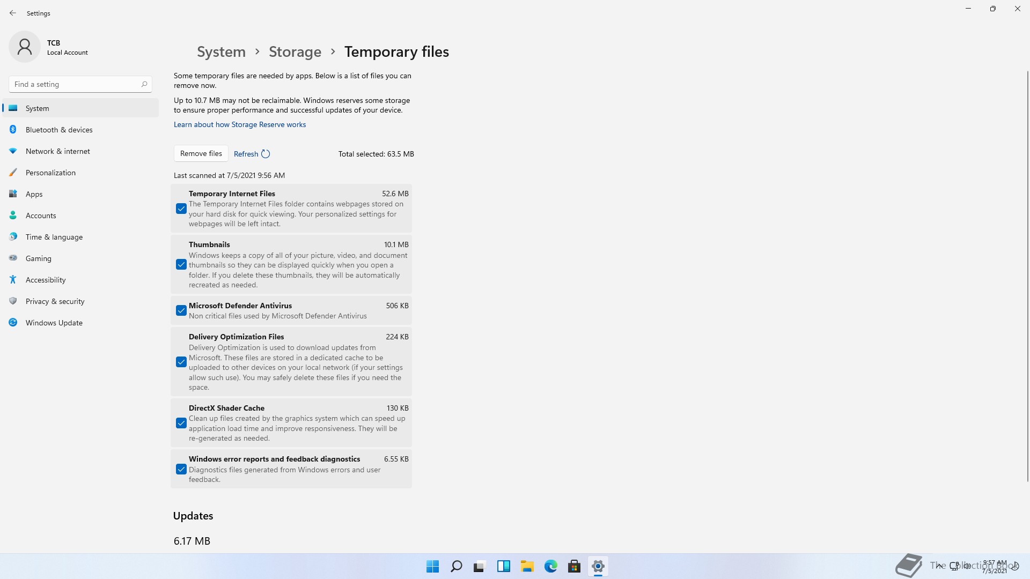The image size is (1030, 579).
Task: Click the Gaming label in sidebar
Action: (x=39, y=258)
